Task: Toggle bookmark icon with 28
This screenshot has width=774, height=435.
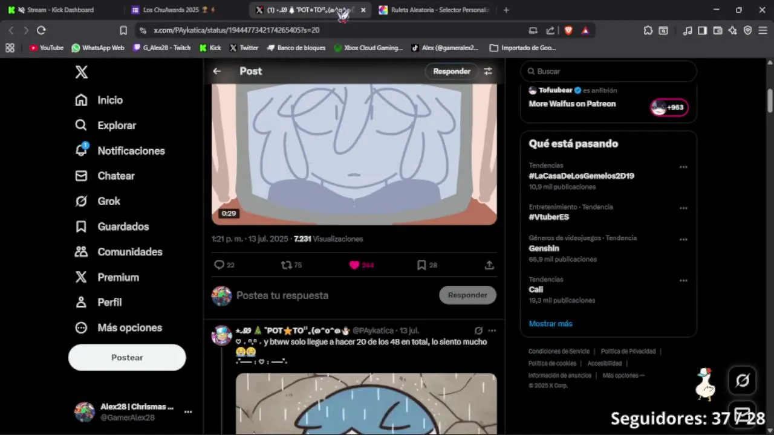Action: (427, 265)
